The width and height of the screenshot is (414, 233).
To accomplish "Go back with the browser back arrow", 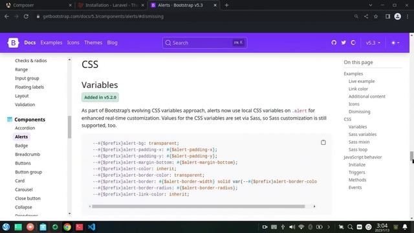I will (6, 16).
